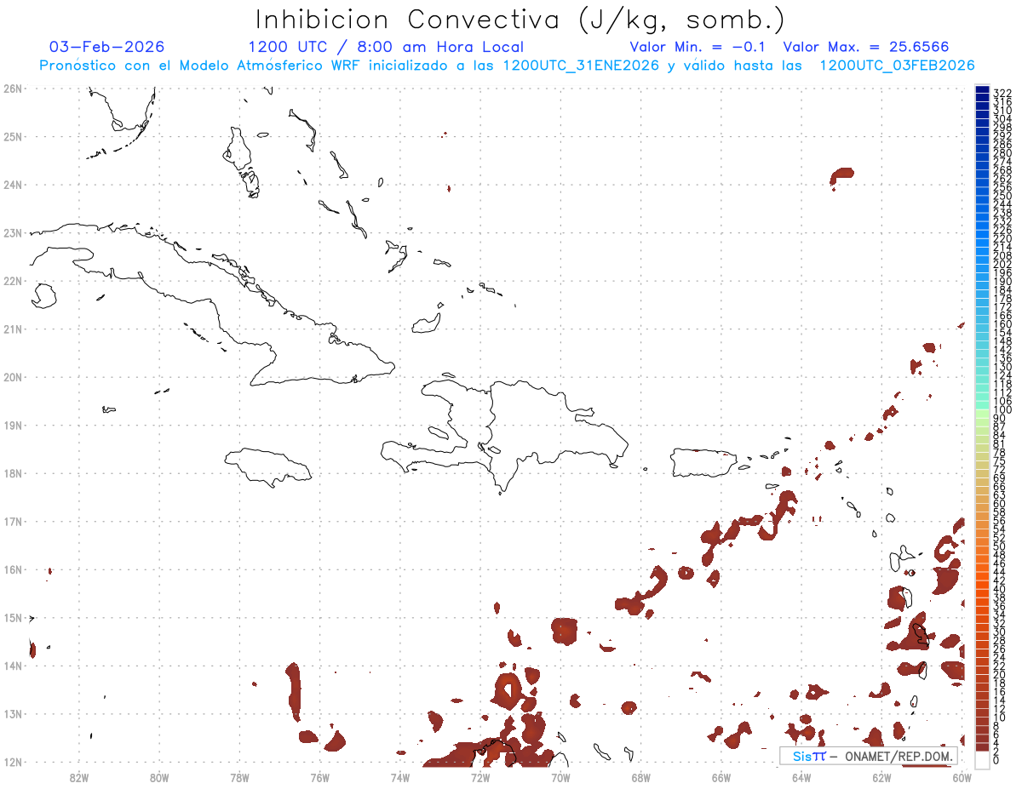The image size is (1022, 789).
Task: Click the "13N" latitude label
Action: click(12, 713)
